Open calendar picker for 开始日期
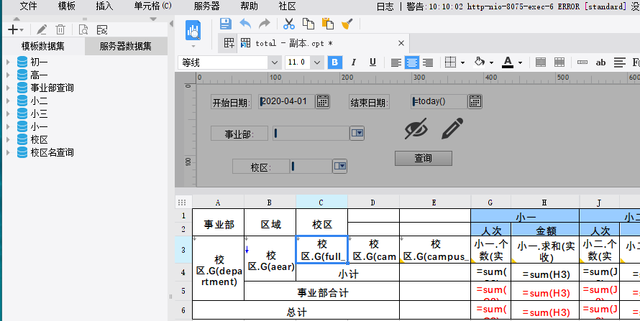The width and height of the screenshot is (640, 321). point(322,101)
